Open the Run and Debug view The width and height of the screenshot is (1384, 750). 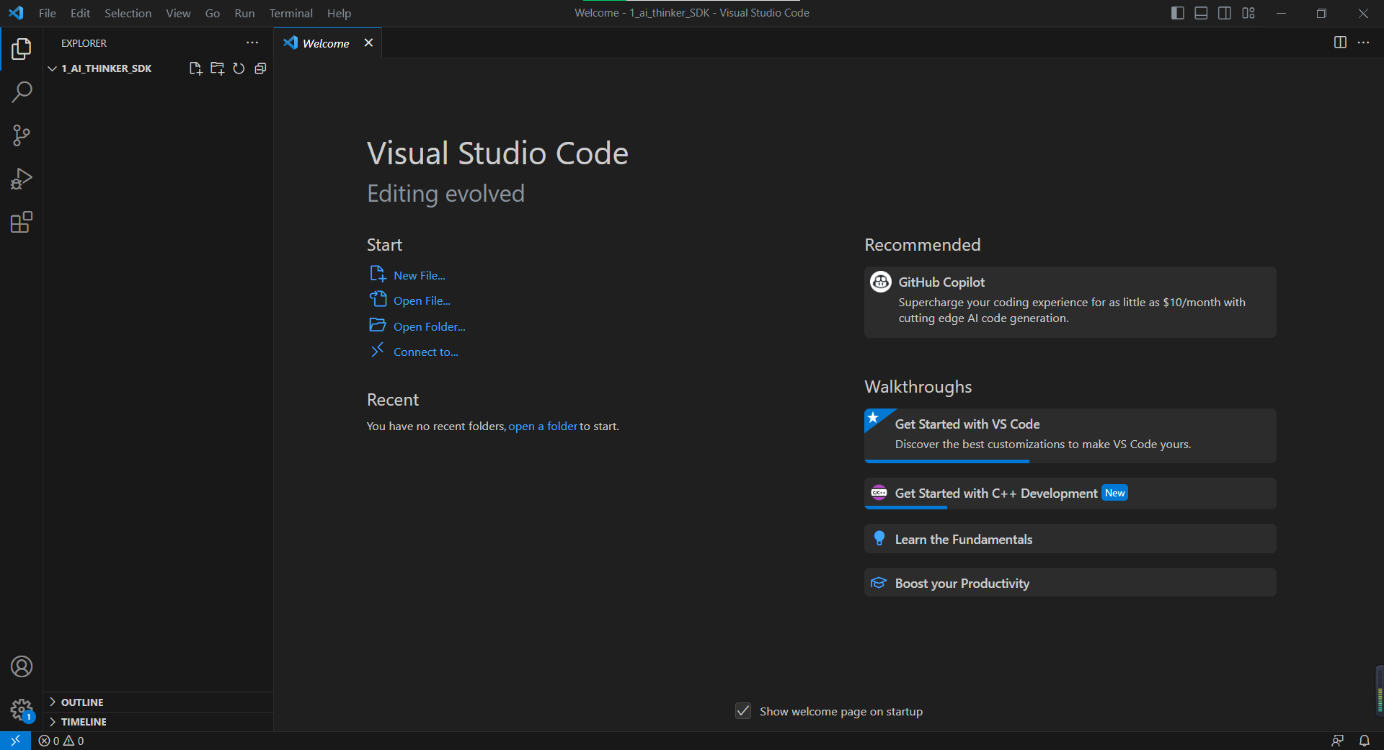point(22,179)
